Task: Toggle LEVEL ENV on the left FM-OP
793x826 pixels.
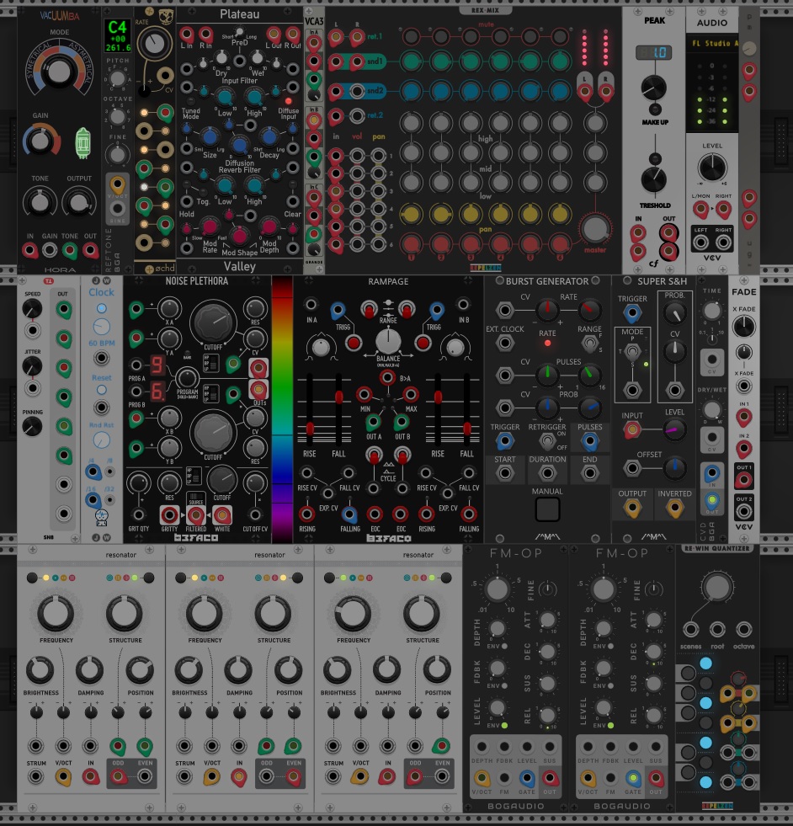Action: click(x=504, y=726)
